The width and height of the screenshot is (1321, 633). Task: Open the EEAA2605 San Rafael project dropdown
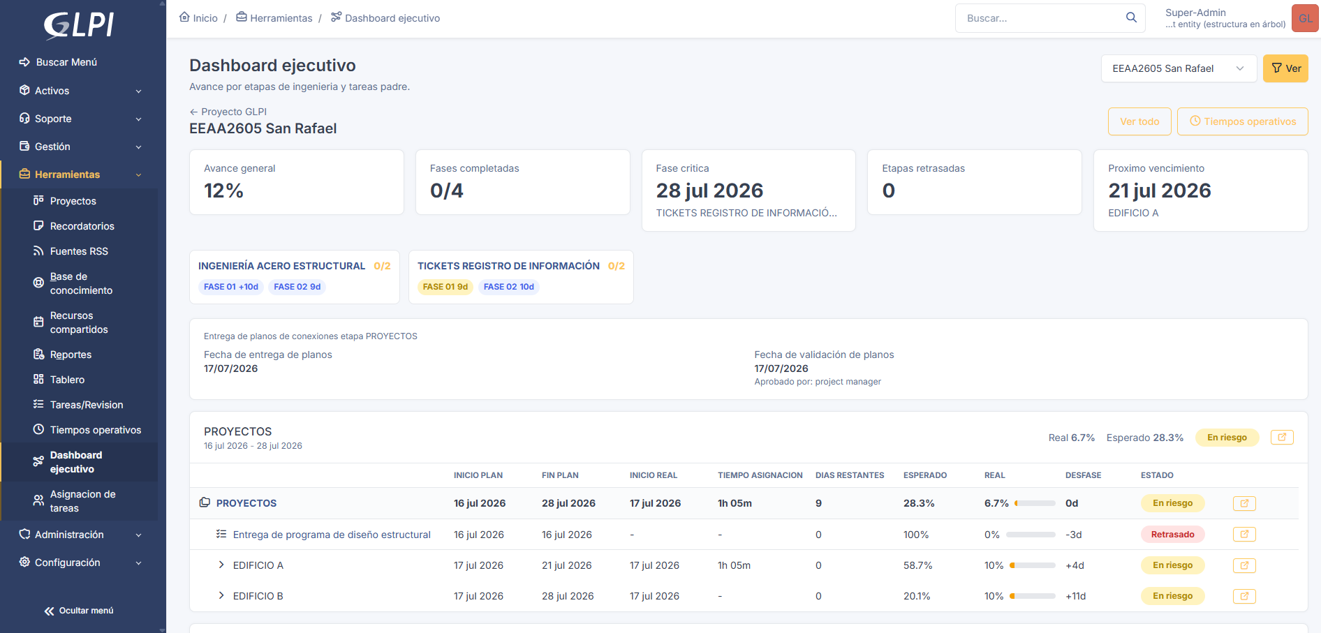1179,68
